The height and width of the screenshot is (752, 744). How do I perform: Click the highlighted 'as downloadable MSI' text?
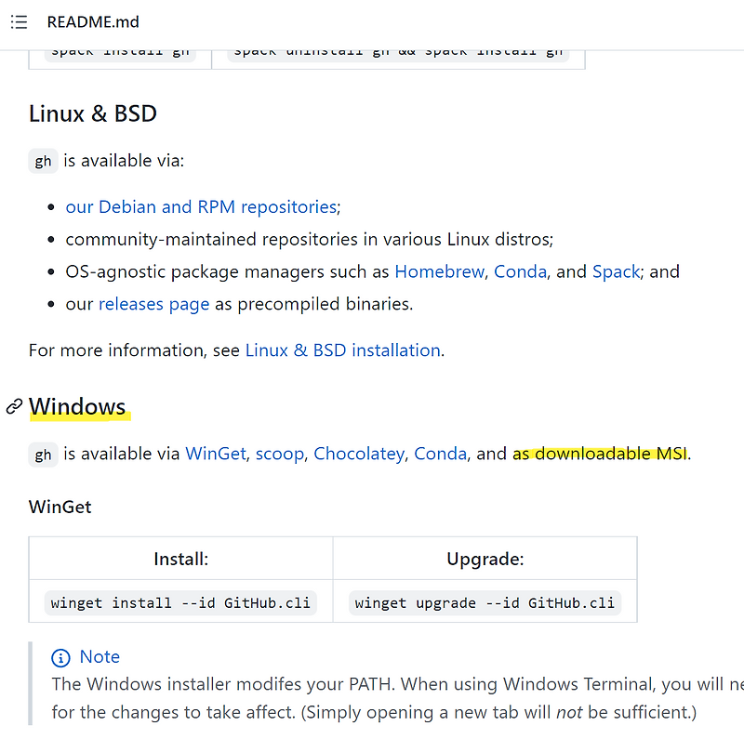(600, 454)
